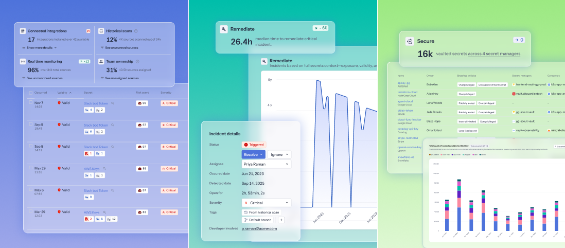The height and width of the screenshot is (248, 565).
Task: Open the apikey-gg secret name link
Action: pyautogui.click(x=403, y=82)
